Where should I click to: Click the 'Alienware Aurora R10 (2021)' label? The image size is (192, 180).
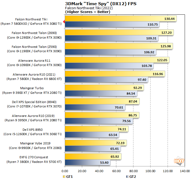click(x=34, y=75)
